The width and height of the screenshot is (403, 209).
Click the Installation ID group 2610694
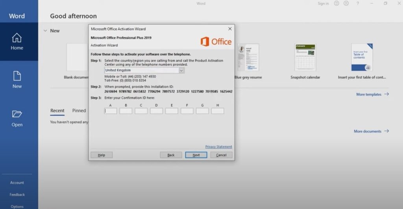pyautogui.click(x=111, y=91)
